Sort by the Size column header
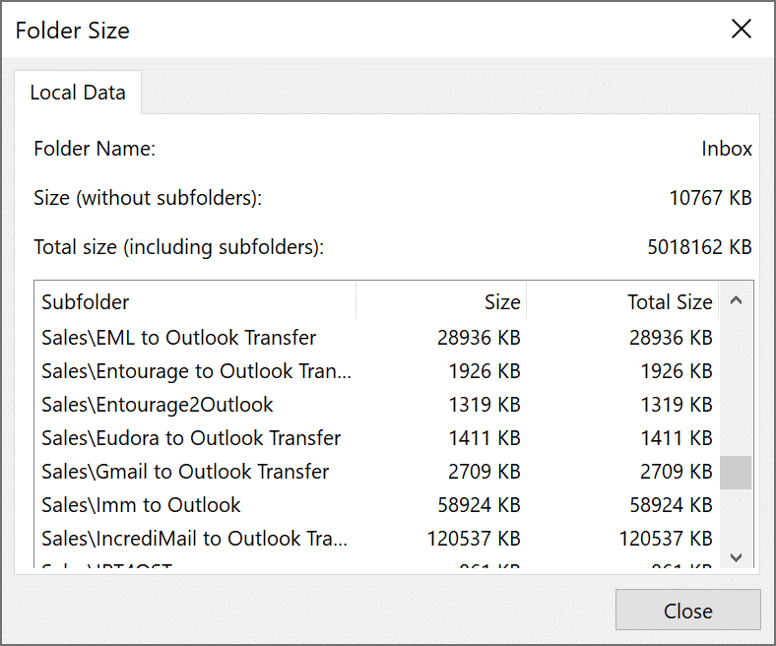Screen dimensions: 776x646 tap(441, 302)
